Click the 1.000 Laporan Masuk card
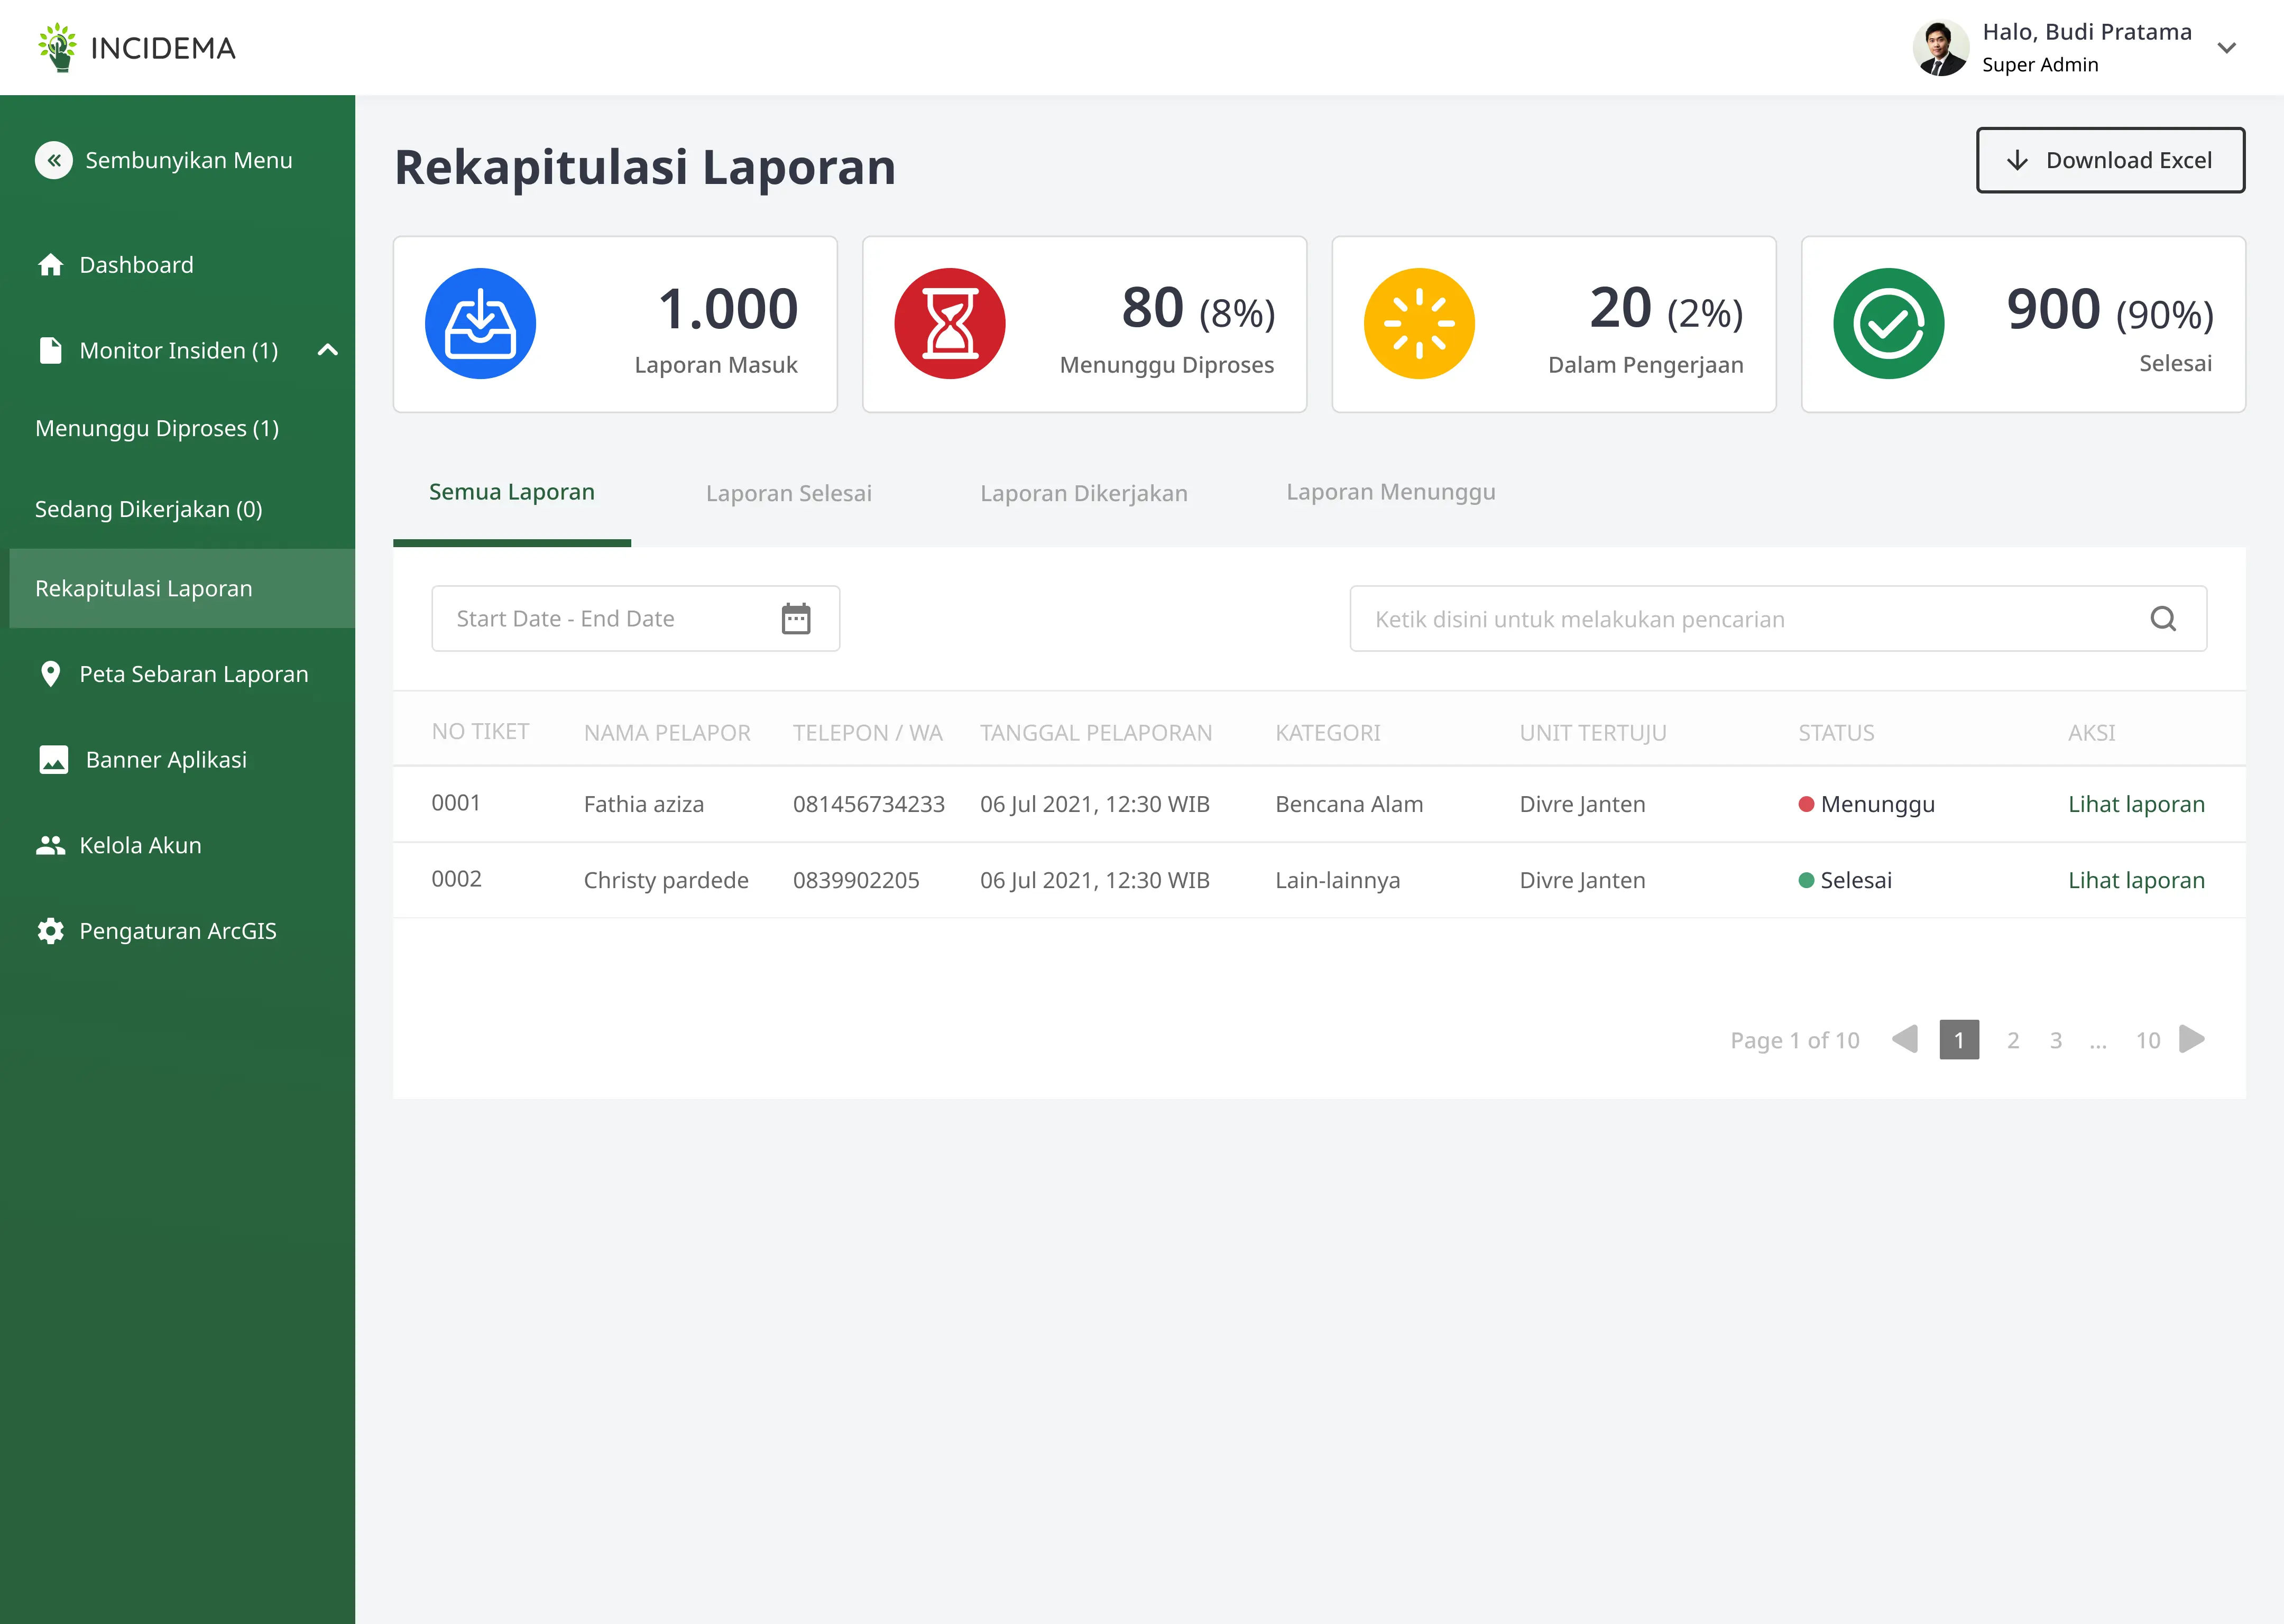Image resolution: width=2284 pixels, height=1624 pixels. (615, 324)
